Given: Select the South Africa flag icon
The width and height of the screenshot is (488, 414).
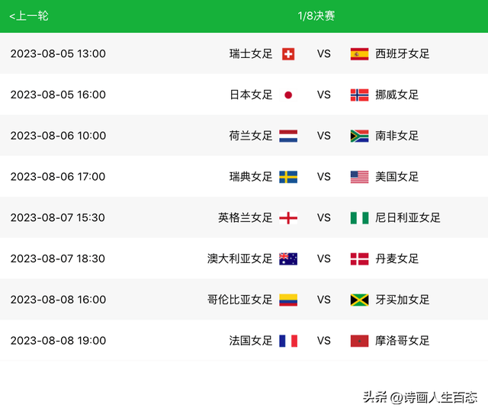Looking at the screenshot, I should (359, 136).
